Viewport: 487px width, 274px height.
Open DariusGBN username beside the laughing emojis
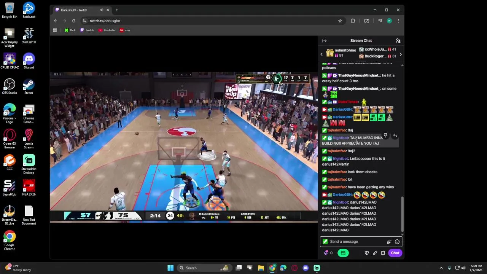point(342,195)
